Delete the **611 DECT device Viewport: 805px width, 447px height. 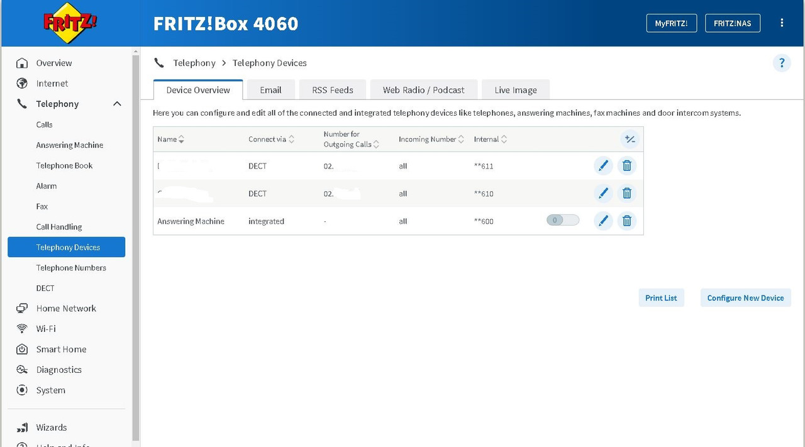tap(627, 166)
